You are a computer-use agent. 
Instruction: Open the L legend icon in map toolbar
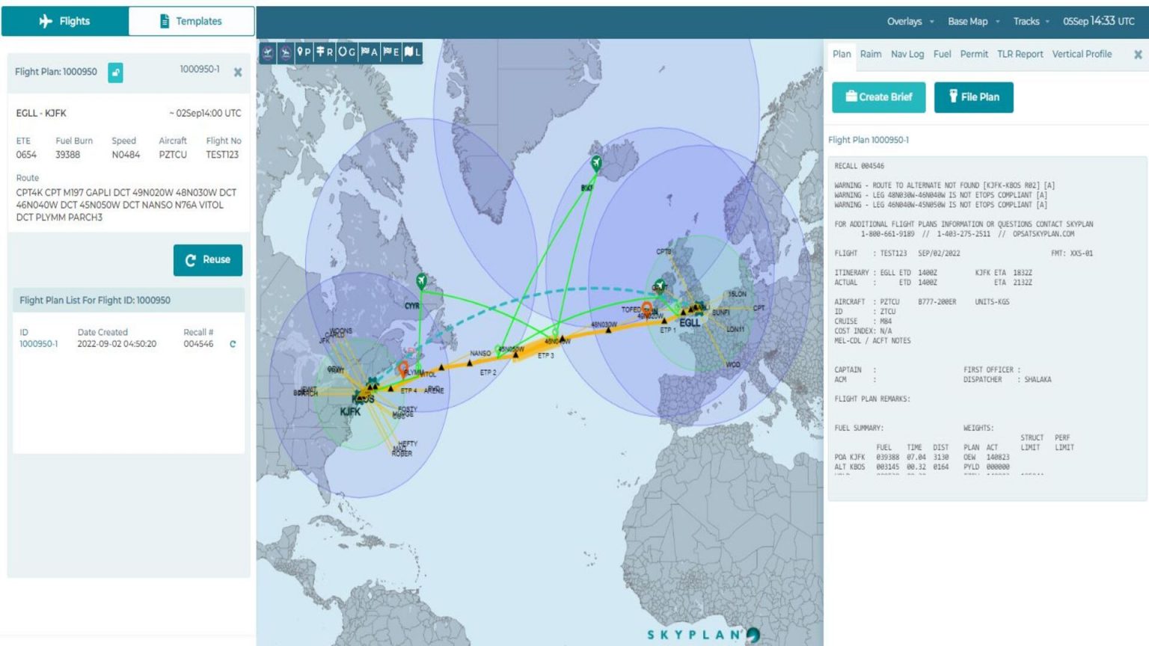pos(411,52)
